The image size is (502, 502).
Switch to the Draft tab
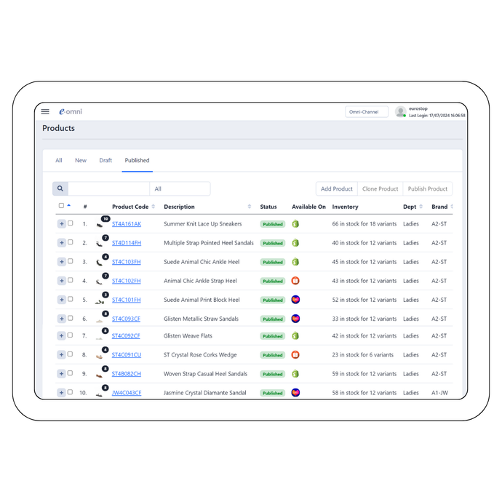105,161
